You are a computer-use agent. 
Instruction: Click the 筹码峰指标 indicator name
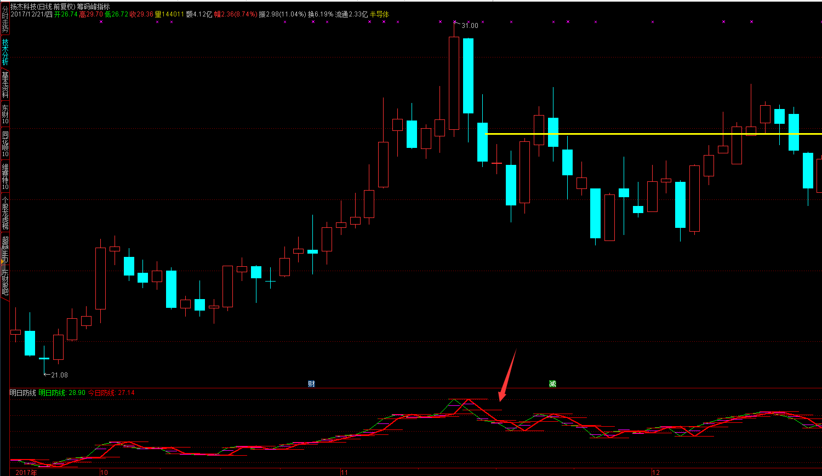coord(93,7)
